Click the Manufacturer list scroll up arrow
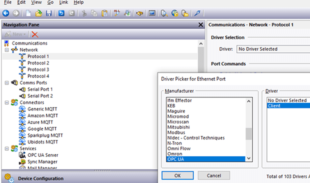 [x=249, y=101]
